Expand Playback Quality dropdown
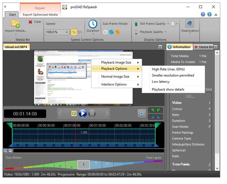Viewport: 227px width, 184px height. tap(165, 32)
